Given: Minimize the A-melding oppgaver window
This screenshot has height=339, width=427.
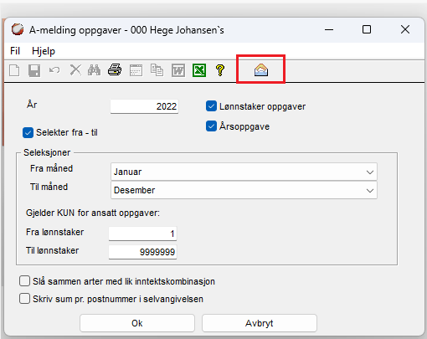Looking at the screenshot, I should coord(329,29).
